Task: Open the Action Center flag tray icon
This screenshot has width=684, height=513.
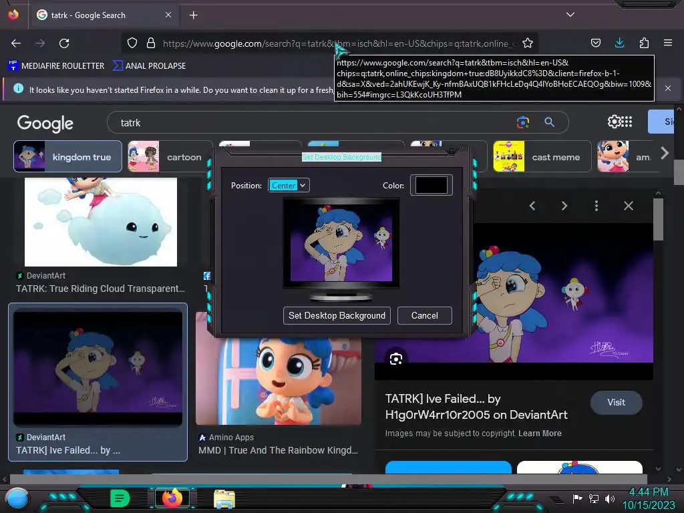Action: pos(577,498)
